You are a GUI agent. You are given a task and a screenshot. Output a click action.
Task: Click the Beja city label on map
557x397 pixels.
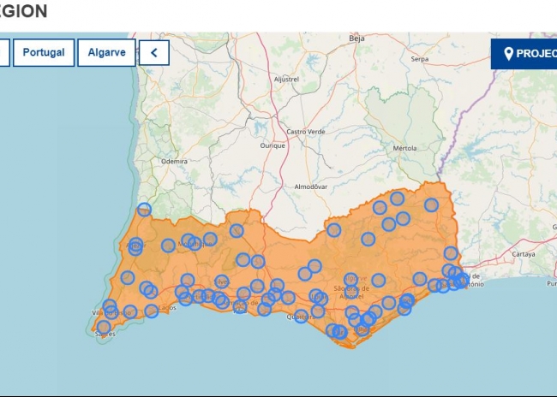pos(357,39)
